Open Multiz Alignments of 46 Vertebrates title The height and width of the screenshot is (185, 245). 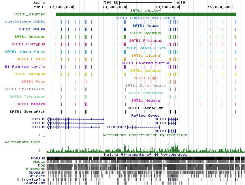point(145,155)
